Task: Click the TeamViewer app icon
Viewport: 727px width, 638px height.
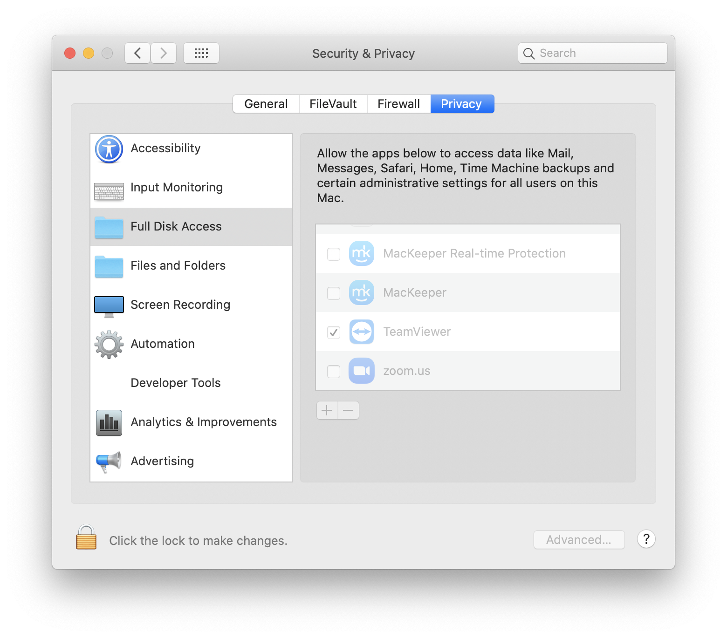Action: tap(362, 332)
